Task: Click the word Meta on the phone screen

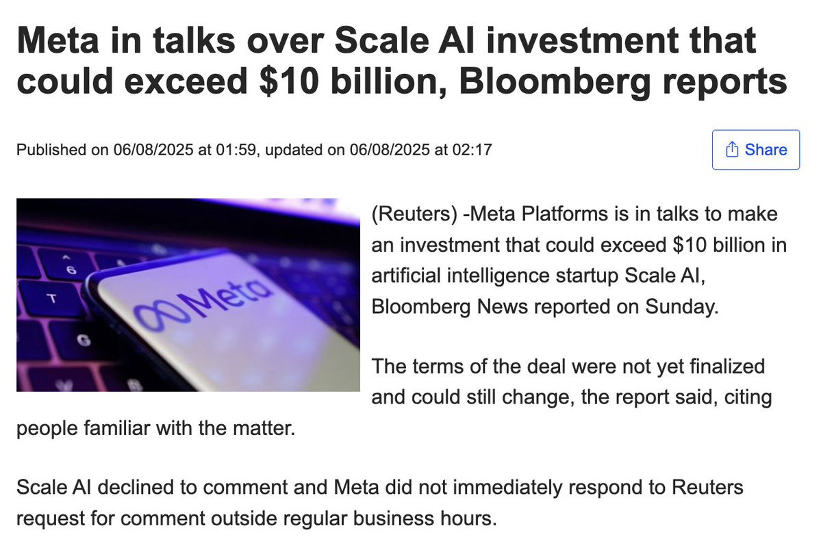Action: click(x=226, y=297)
